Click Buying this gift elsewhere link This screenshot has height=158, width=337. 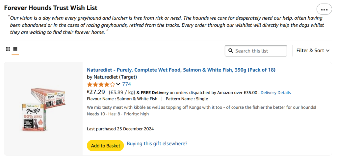(157, 144)
